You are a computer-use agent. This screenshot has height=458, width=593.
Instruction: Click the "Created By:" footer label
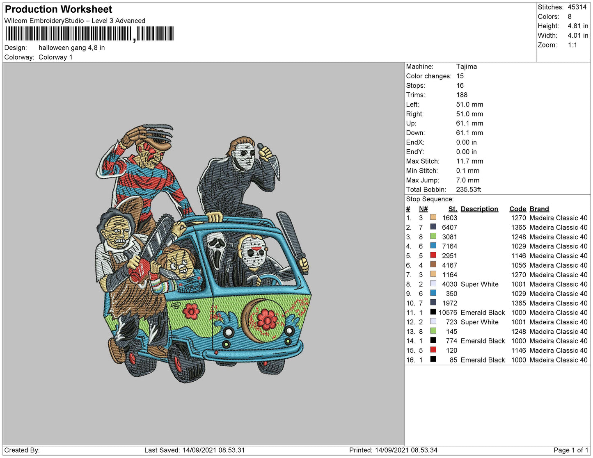coord(22,450)
